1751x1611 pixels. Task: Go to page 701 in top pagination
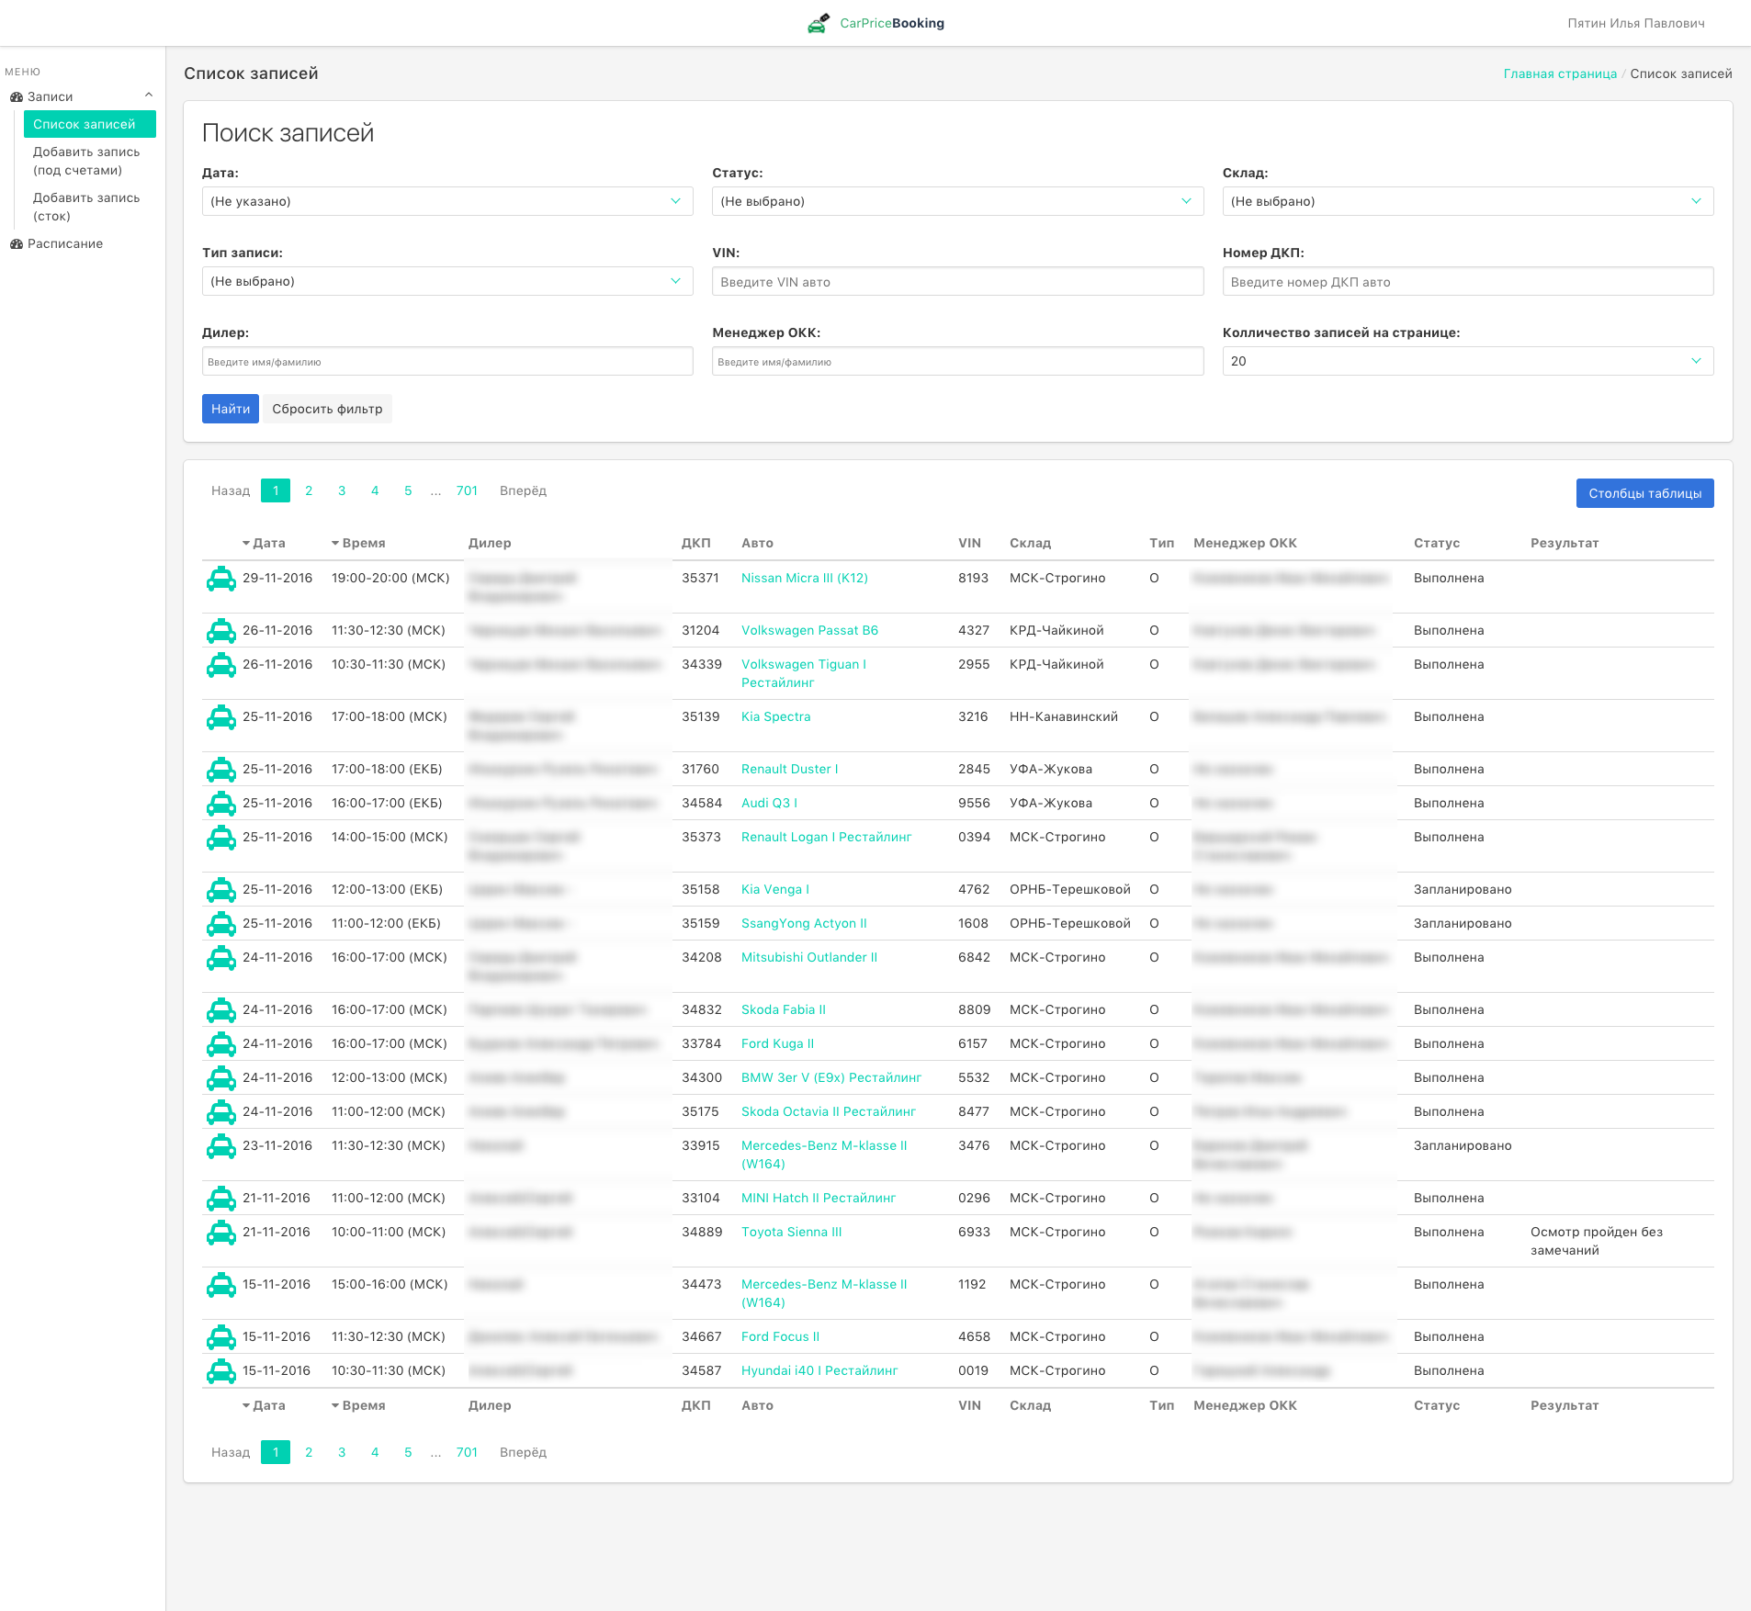pos(467,491)
